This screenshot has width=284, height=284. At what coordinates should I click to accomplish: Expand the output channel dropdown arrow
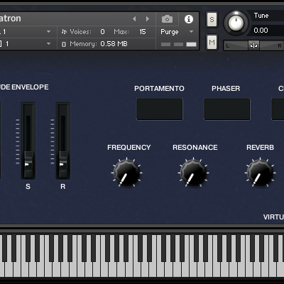click(x=48, y=31)
